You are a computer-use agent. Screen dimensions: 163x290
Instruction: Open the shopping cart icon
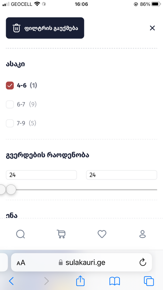61,234
